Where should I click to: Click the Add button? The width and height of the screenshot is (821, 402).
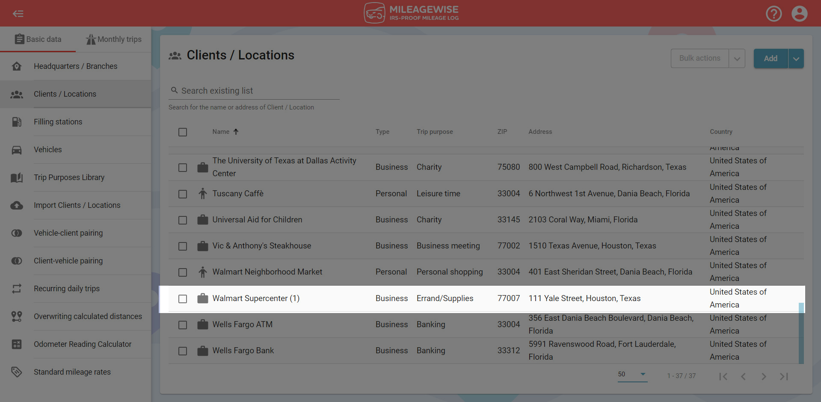coord(771,59)
